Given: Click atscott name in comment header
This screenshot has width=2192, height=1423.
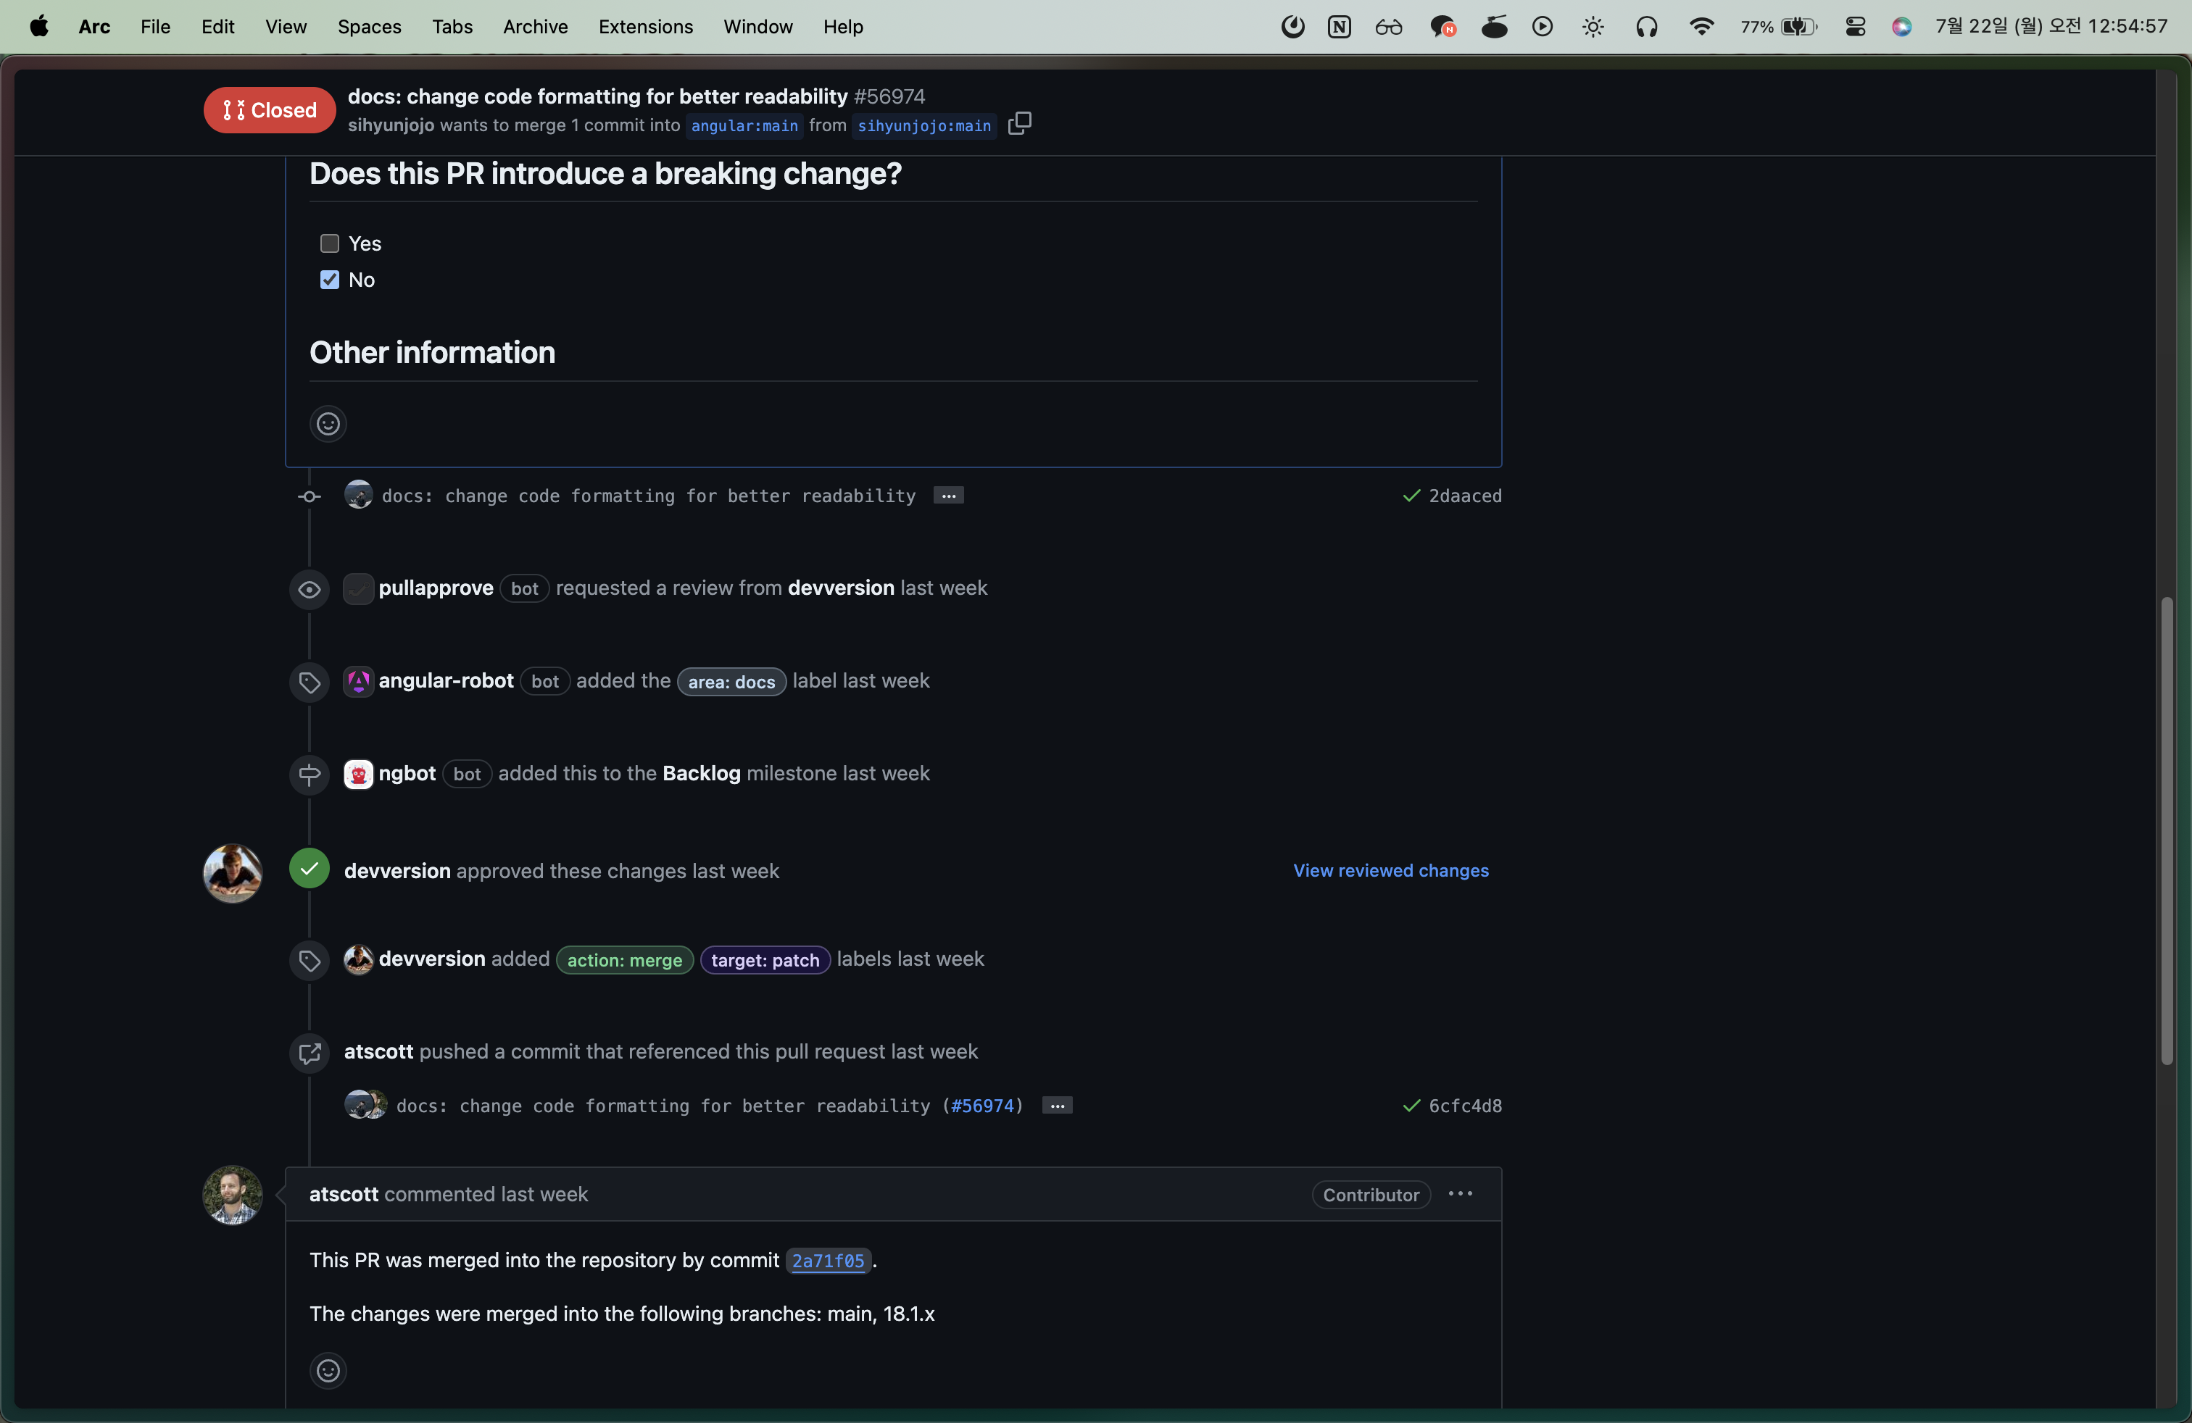Looking at the screenshot, I should coord(344,1195).
